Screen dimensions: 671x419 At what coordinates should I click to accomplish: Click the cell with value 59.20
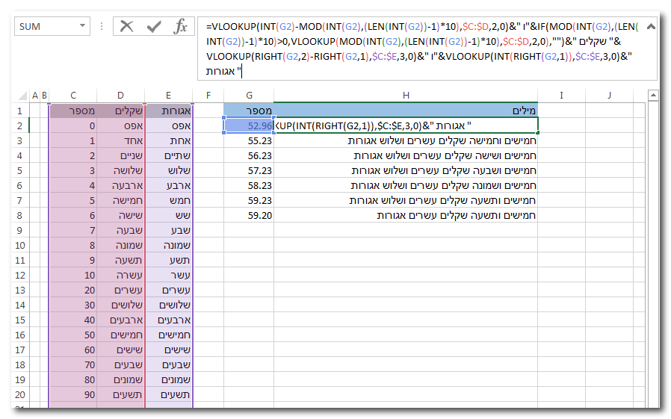(249, 215)
